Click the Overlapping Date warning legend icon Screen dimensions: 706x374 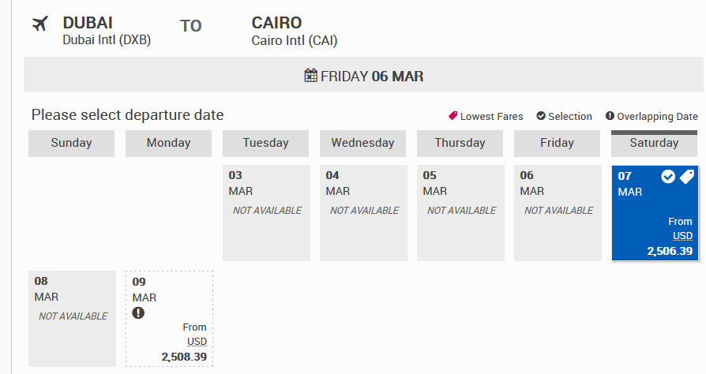click(x=610, y=116)
